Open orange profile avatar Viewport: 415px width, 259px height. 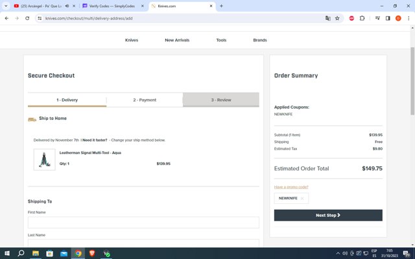[398, 18]
